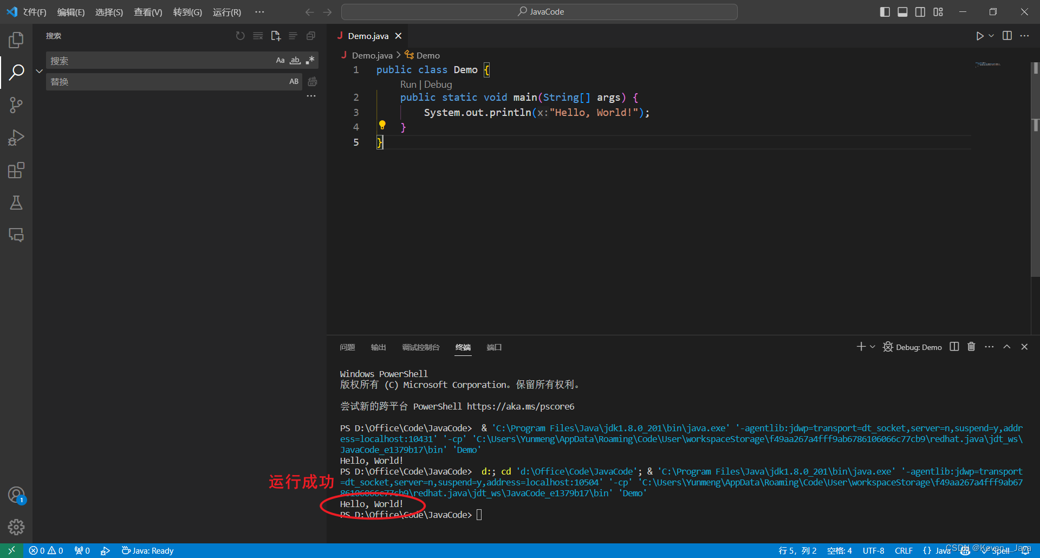Run Java file with play button
Screen dimensions: 1040x558
point(980,36)
